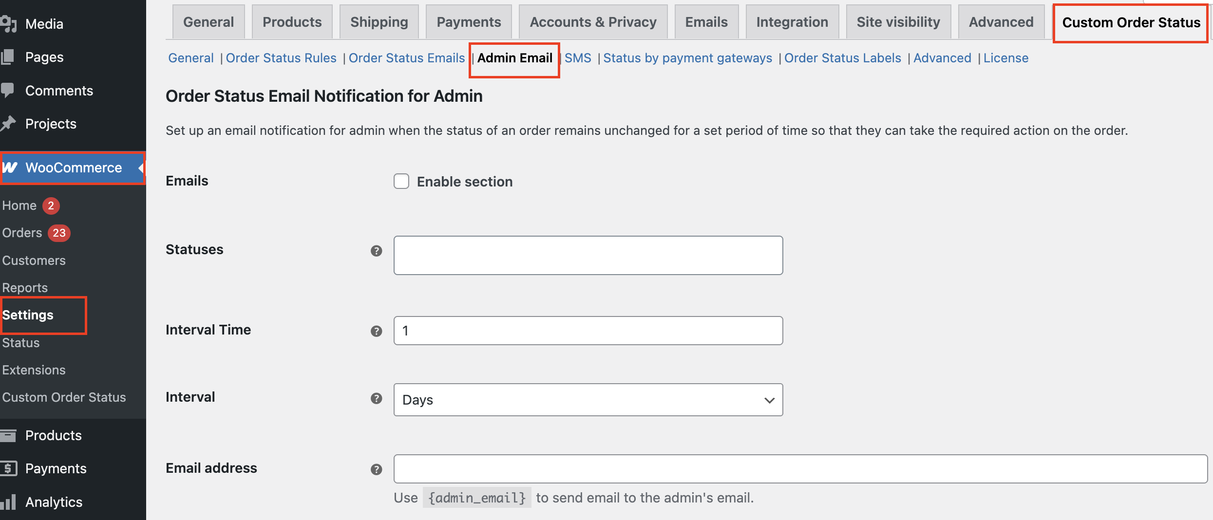
Task: Click the Projects pin icon
Action: 8,124
